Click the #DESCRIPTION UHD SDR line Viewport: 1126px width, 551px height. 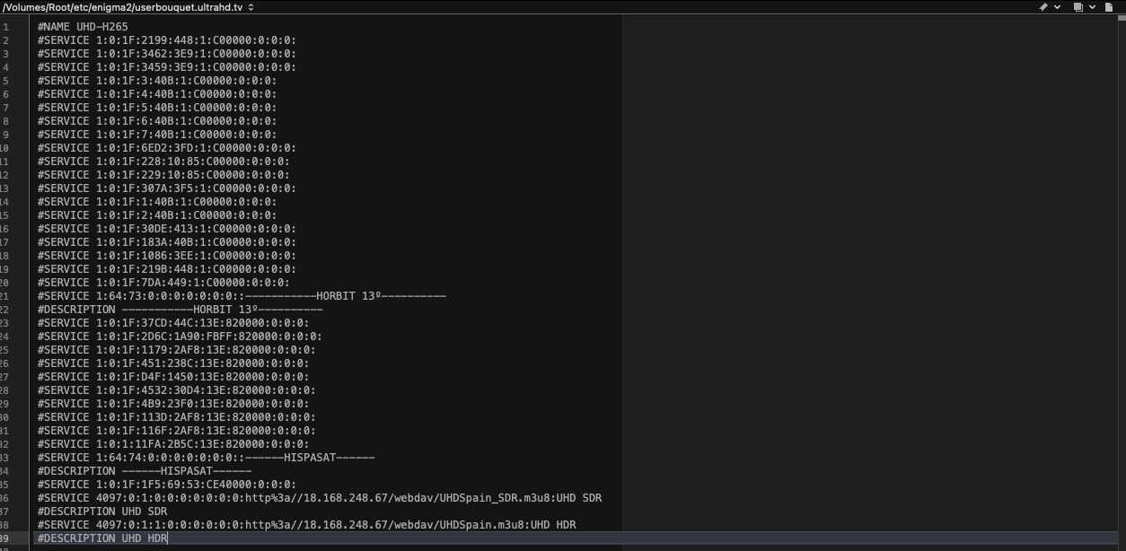[102, 512]
